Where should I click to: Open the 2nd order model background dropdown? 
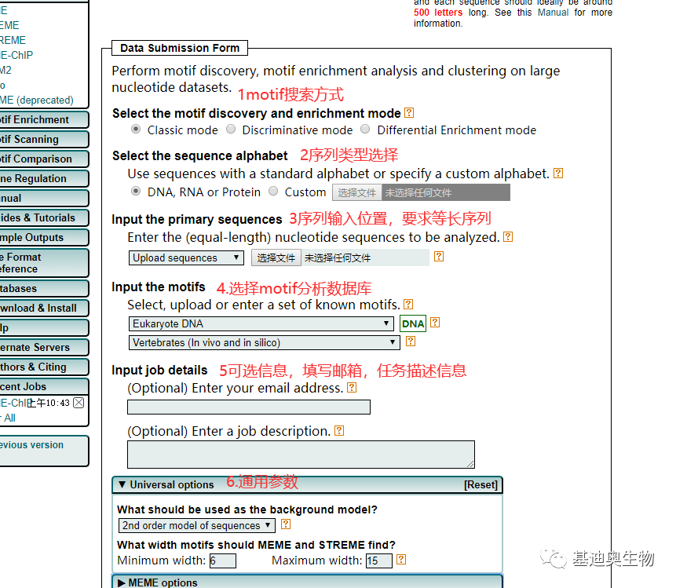196,525
